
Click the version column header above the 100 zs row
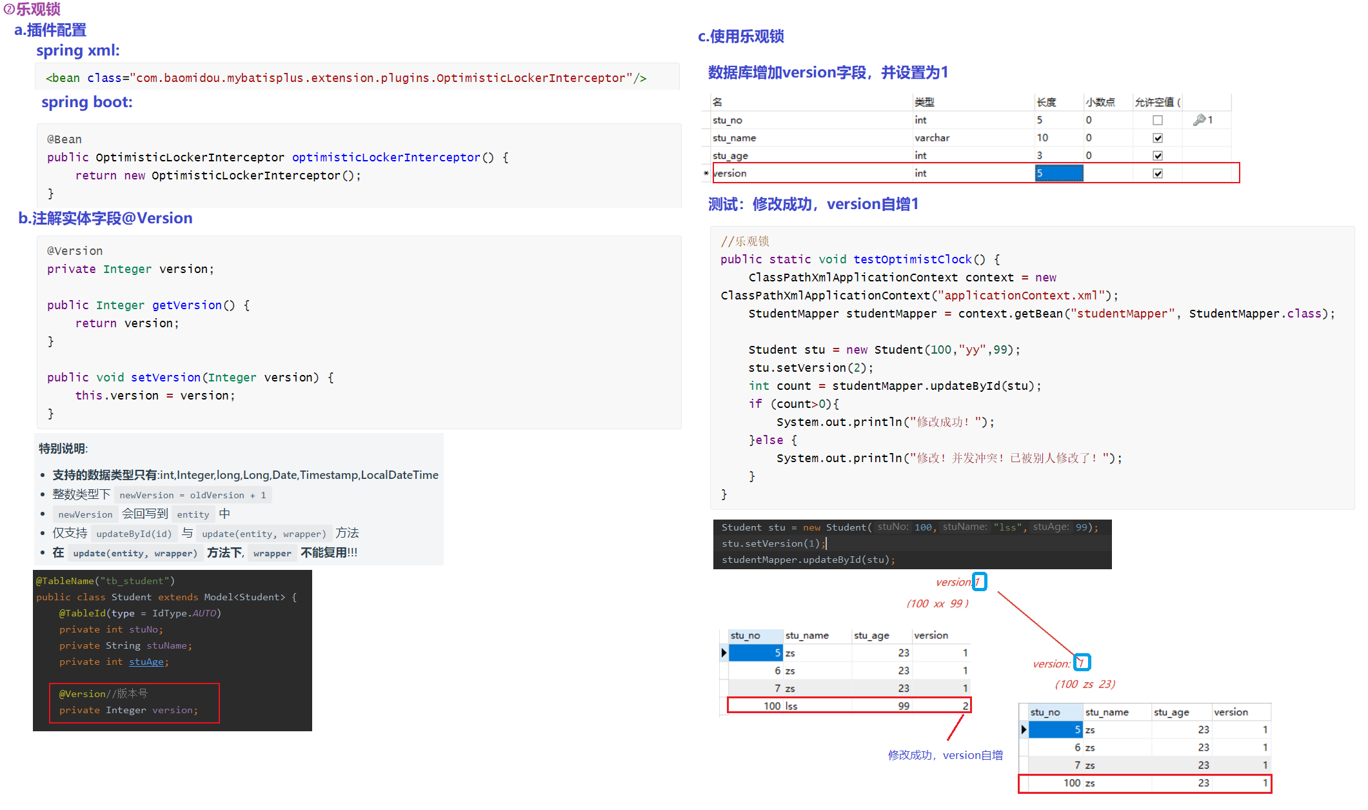[x=1231, y=713]
